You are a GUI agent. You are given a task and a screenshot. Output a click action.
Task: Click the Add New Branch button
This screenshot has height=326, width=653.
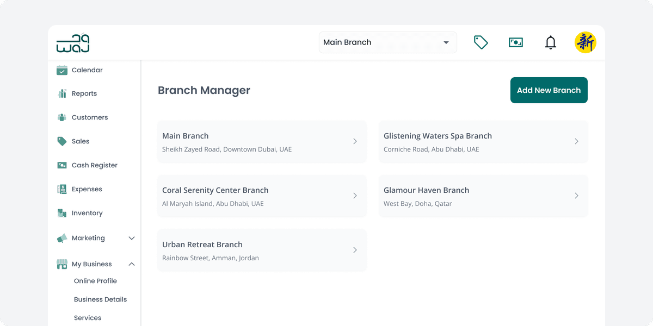(x=549, y=90)
